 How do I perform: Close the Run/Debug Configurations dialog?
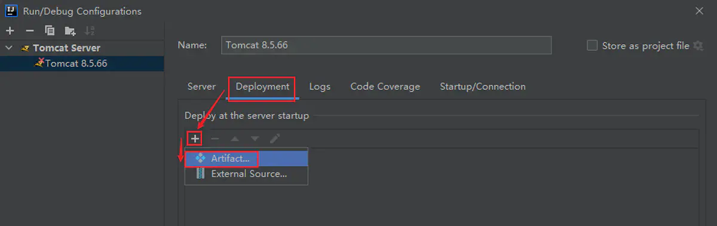pyautogui.click(x=700, y=10)
